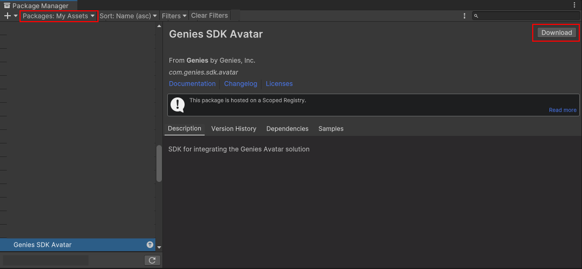582x269 pixels.
Task: Click the scoped registry exclamation info icon
Action: [178, 104]
